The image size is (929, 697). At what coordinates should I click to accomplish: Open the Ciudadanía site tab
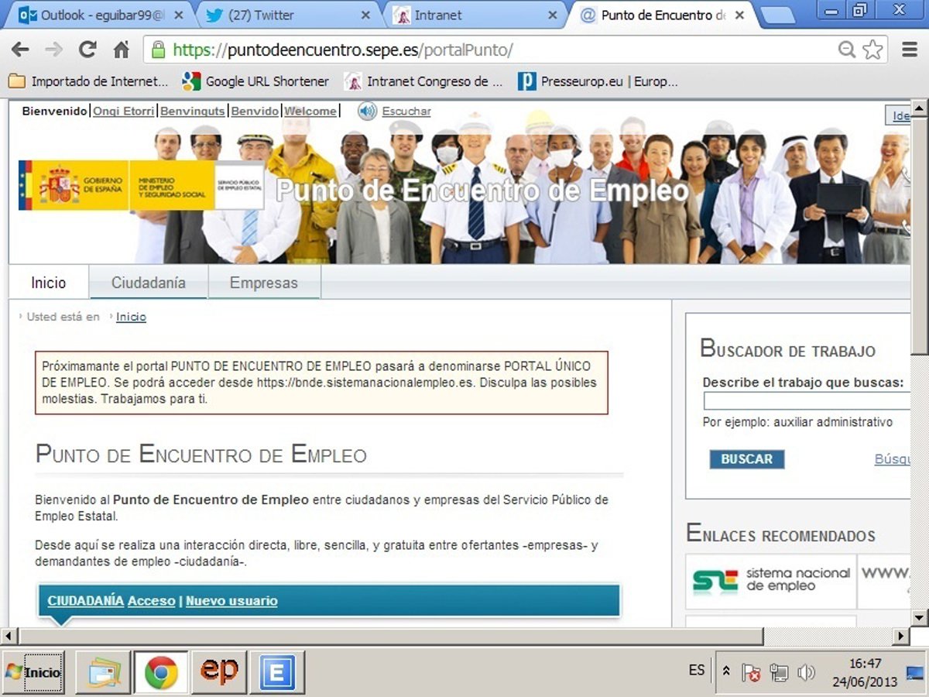click(148, 283)
